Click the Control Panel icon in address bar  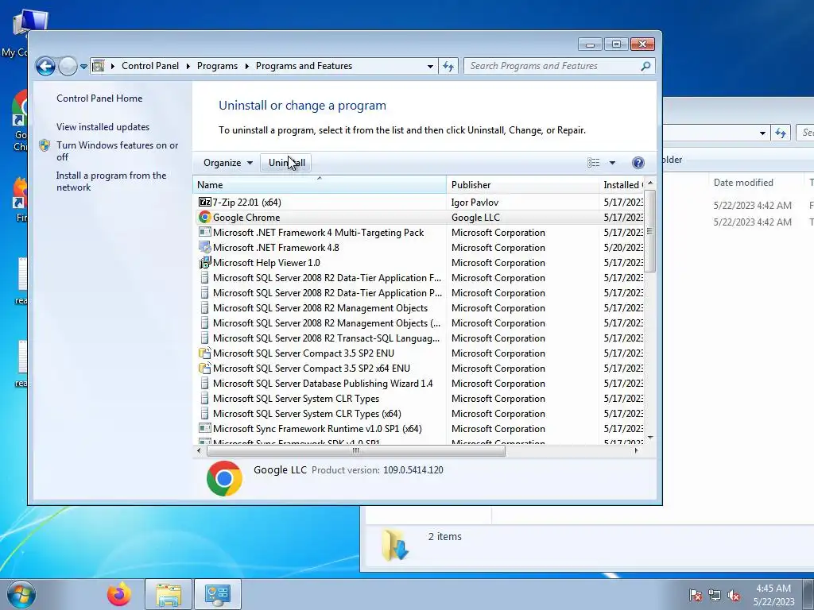click(x=98, y=66)
